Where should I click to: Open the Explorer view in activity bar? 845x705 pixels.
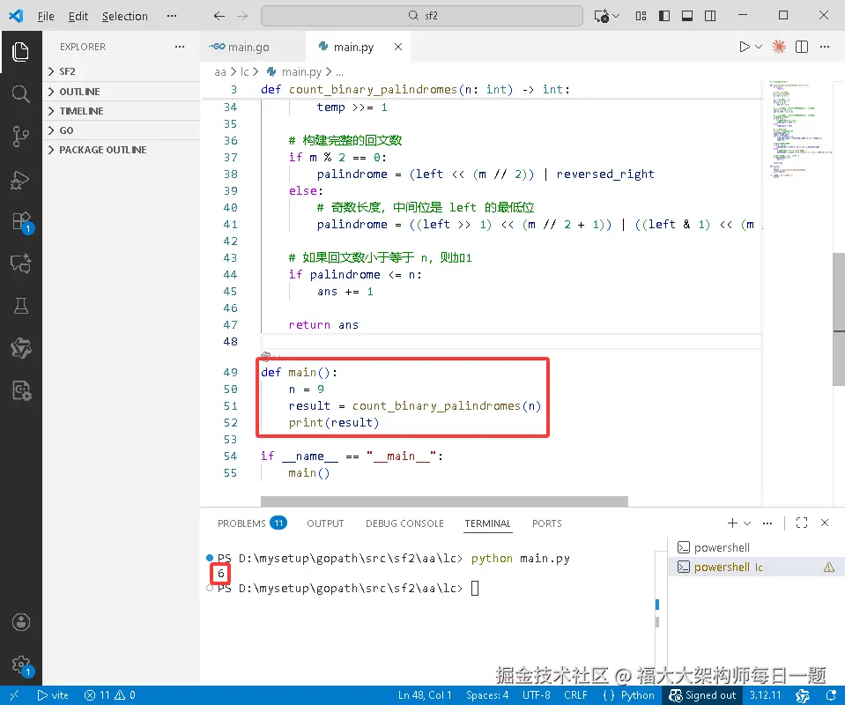[x=20, y=52]
